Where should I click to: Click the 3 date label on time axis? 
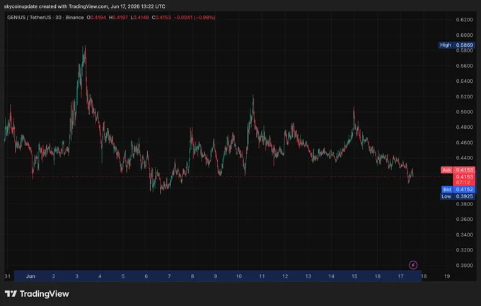[76, 276]
